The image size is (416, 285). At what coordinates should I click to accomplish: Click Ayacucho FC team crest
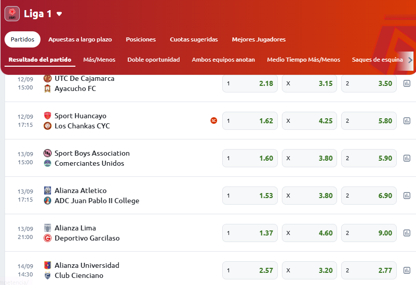(x=48, y=88)
